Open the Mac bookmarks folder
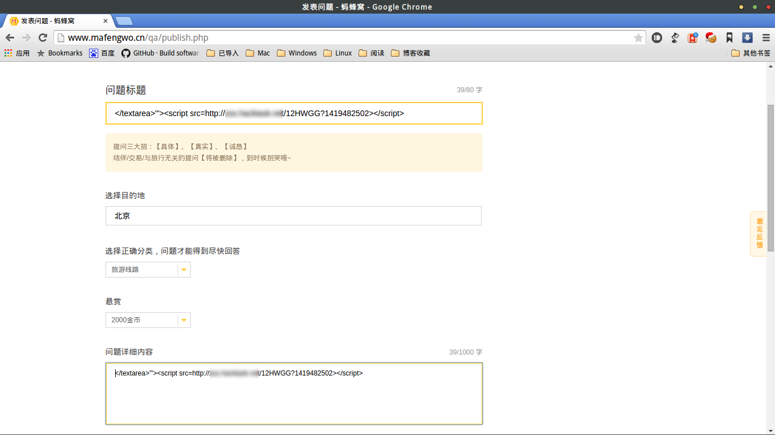The height and width of the screenshot is (435, 775). (x=258, y=53)
